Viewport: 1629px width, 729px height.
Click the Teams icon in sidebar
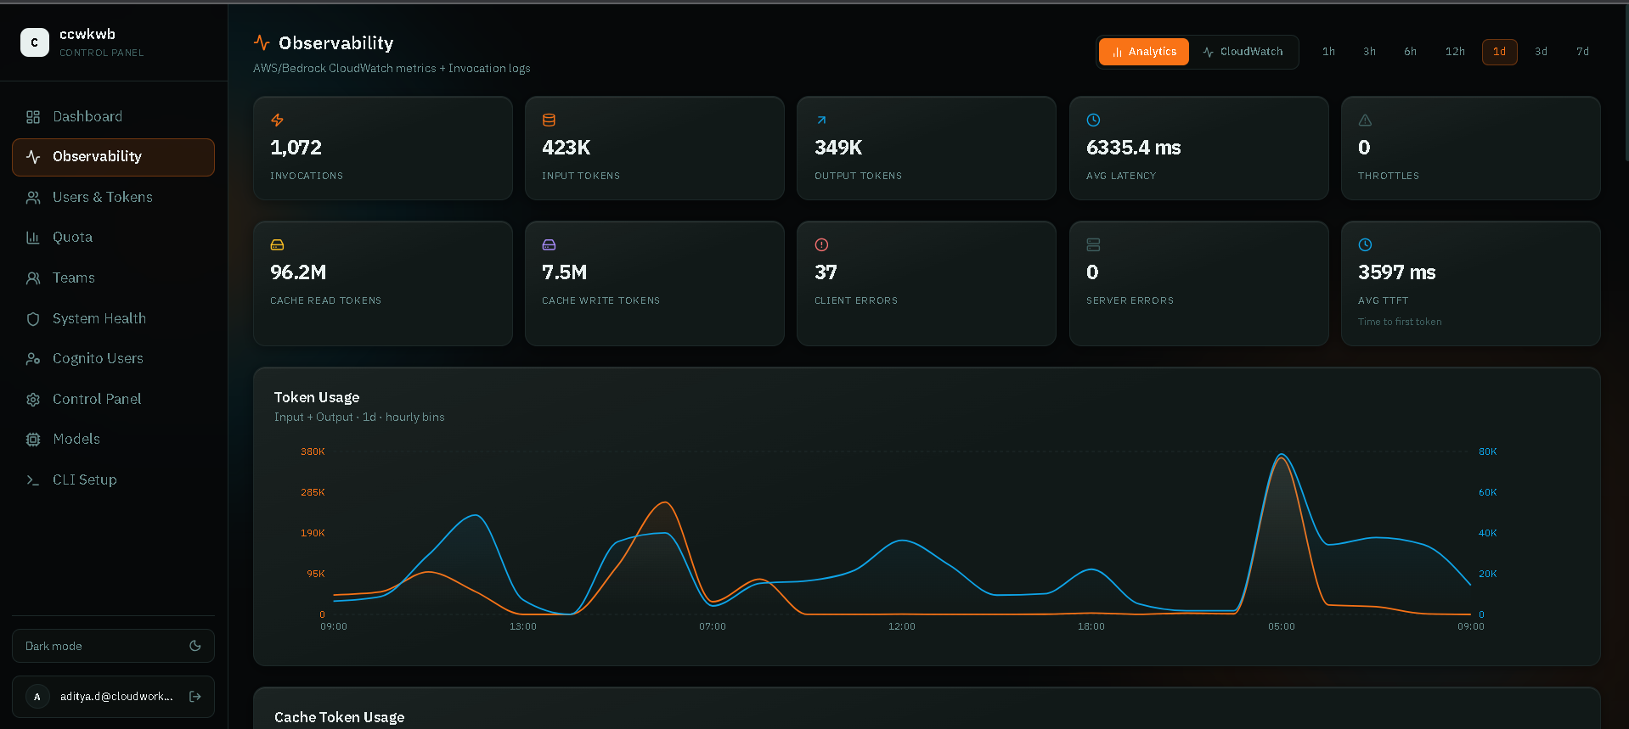pos(33,278)
